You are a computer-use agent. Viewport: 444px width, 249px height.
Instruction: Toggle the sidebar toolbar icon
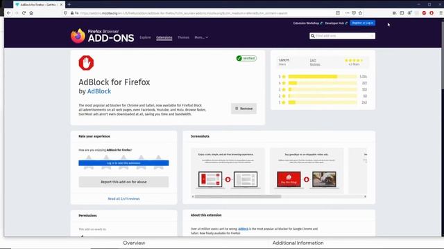tap(402, 13)
